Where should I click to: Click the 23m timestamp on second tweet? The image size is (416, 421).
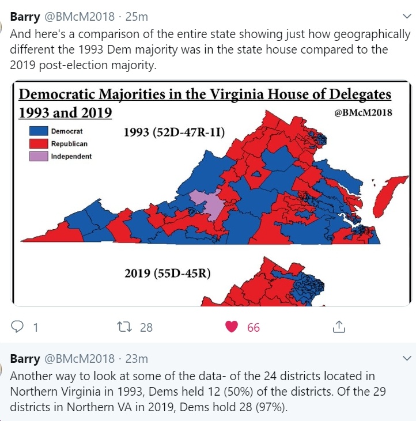tap(137, 358)
